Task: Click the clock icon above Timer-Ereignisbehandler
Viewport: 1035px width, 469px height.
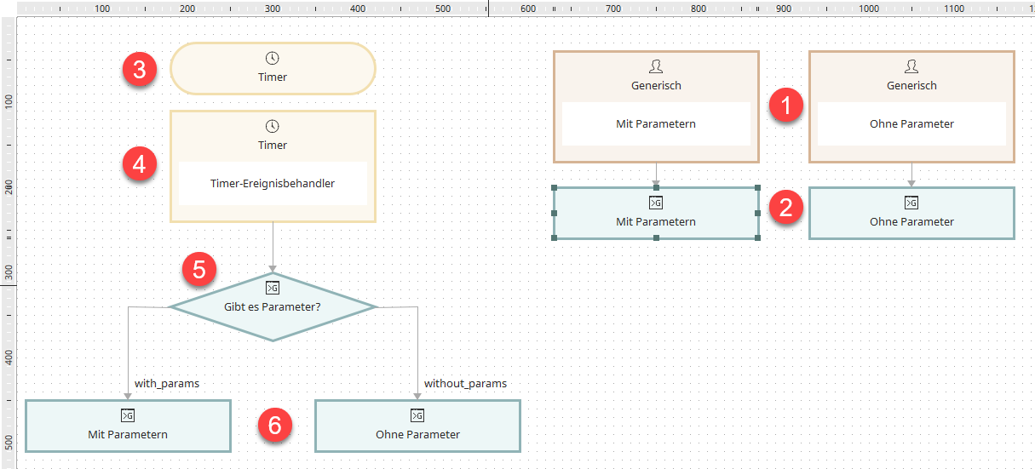Action: tap(273, 126)
